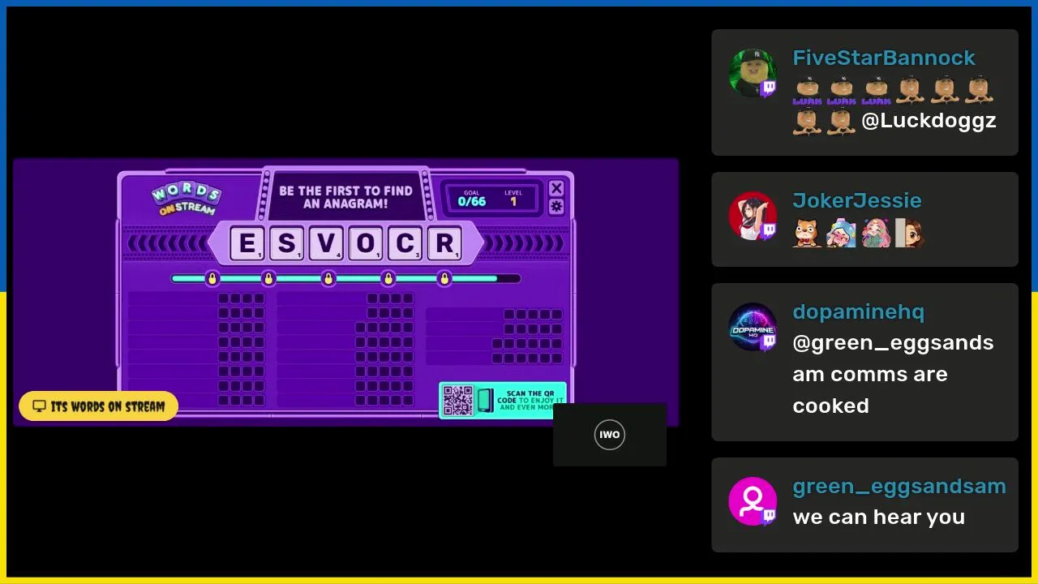The width and height of the screenshot is (1038, 584).
Task: Open the game settings gear
Action: (556, 207)
